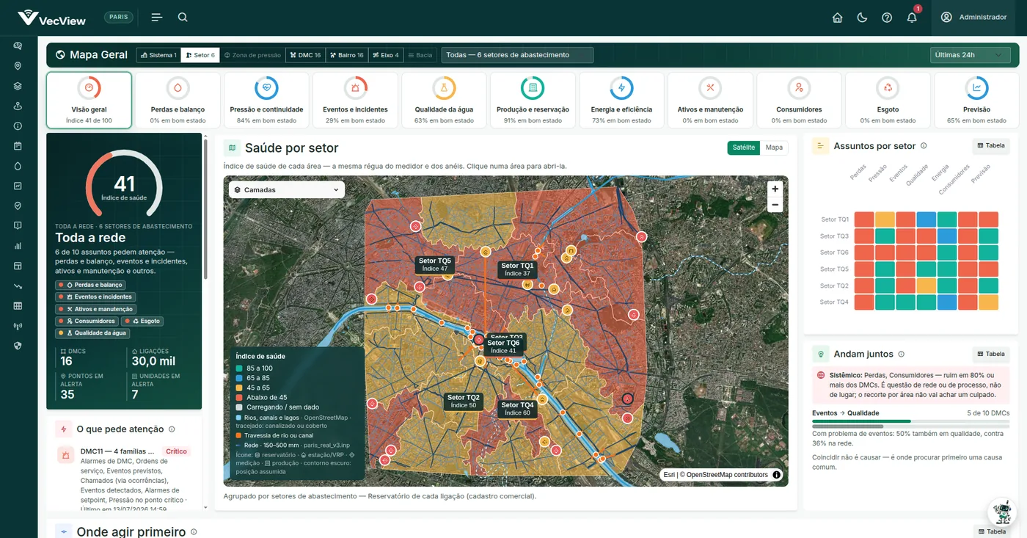
Task: Open the notifications bell icon
Action: point(912,18)
